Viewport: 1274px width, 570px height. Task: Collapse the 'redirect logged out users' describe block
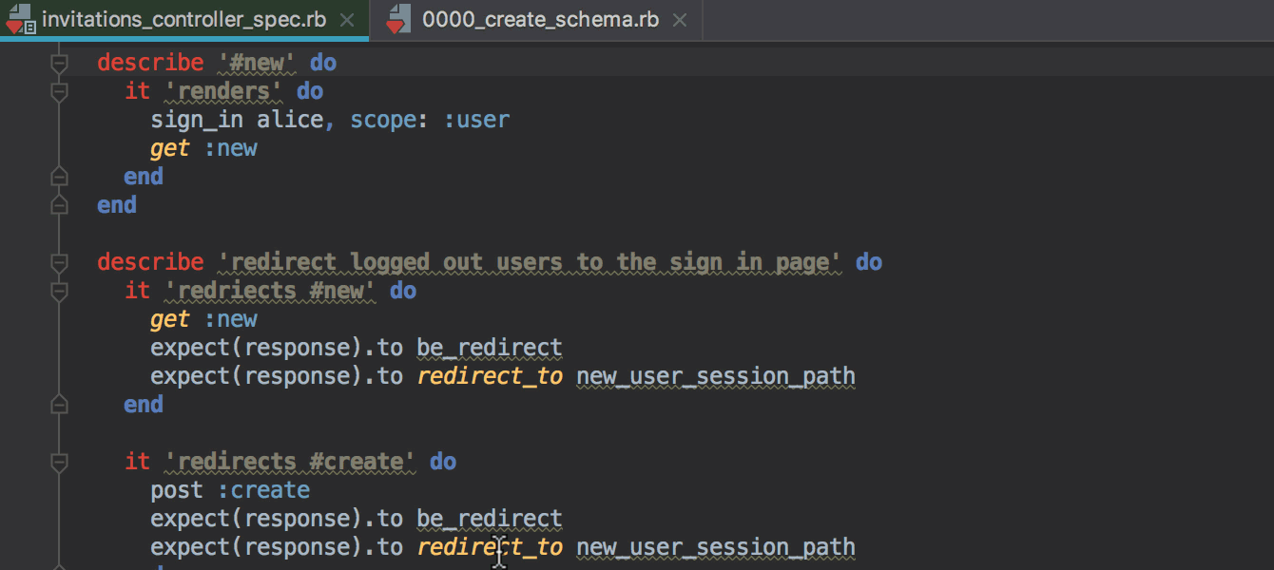(x=59, y=262)
